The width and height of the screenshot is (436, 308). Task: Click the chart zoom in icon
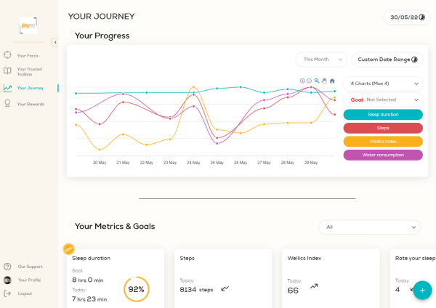(302, 81)
